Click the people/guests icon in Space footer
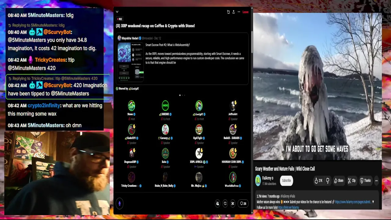Image resolution: width=391 pixels, height=220 pixels. [x=217, y=204]
